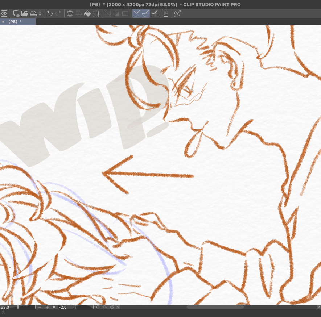
Task: Create a new canvas with the New icon
Action: (x=15, y=13)
